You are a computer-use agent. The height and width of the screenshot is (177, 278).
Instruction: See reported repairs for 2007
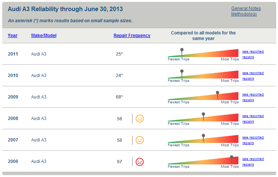click(253, 140)
